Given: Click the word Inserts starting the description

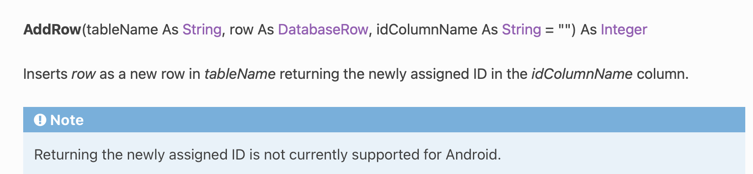Looking at the screenshot, I should pyautogui.click(x=45, y=74).
